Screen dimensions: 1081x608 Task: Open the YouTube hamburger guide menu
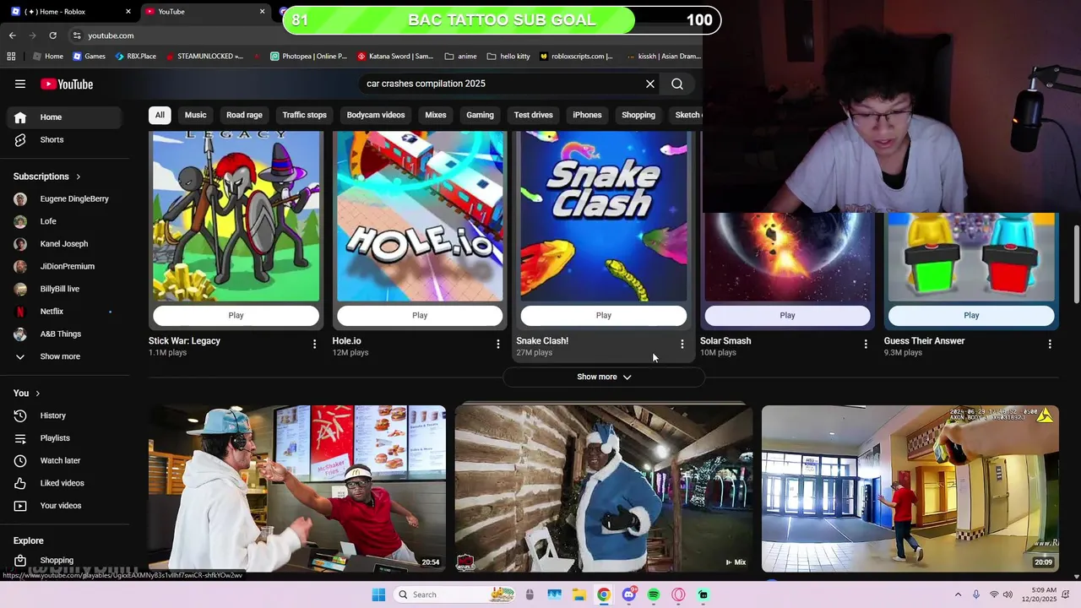(x=20, y=84)
